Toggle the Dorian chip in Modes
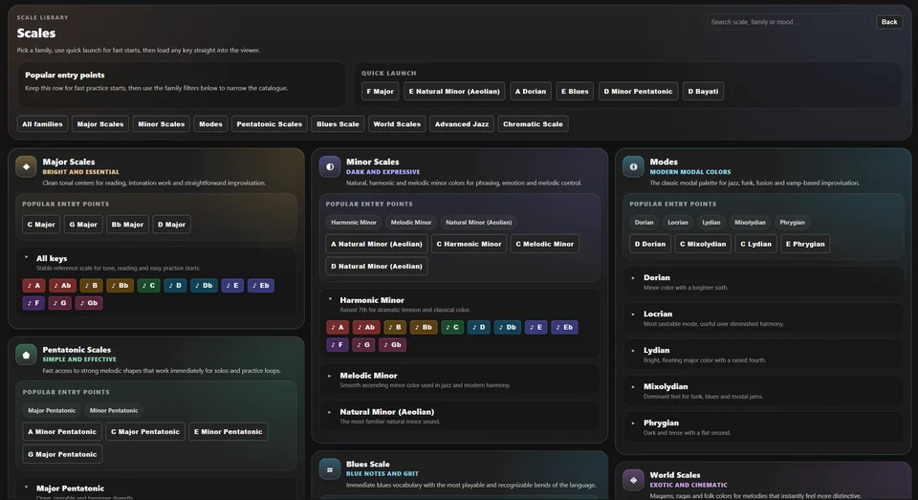918x500 pixels. click(644, 223)
